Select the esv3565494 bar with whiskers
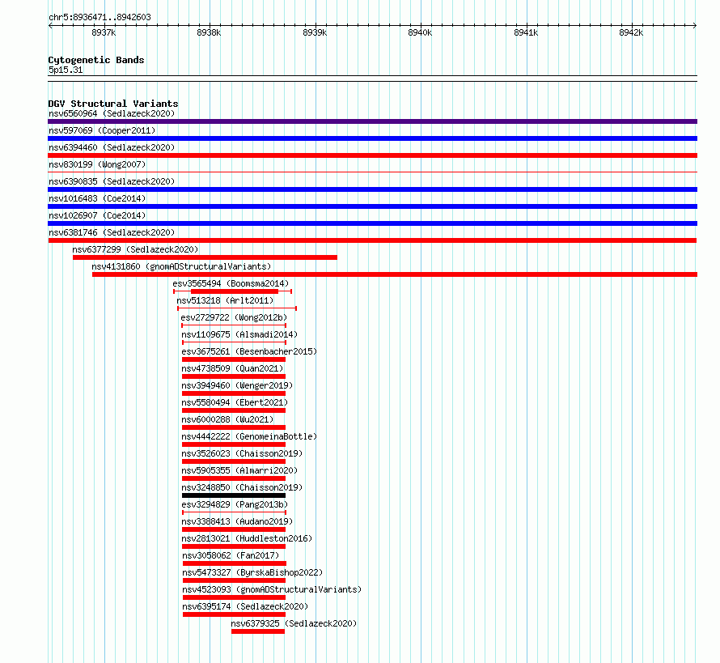 tap(233, 291)
